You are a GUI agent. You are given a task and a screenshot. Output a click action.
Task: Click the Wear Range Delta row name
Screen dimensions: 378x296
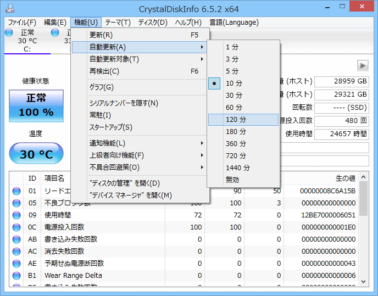click(x=73, y=275)
